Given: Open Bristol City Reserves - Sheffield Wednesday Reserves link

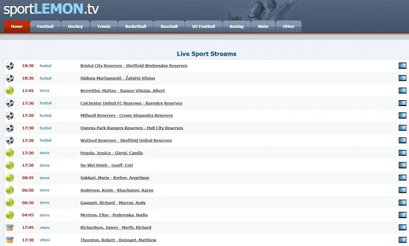Looking at the screenshot, I should (x=134, y=66).
